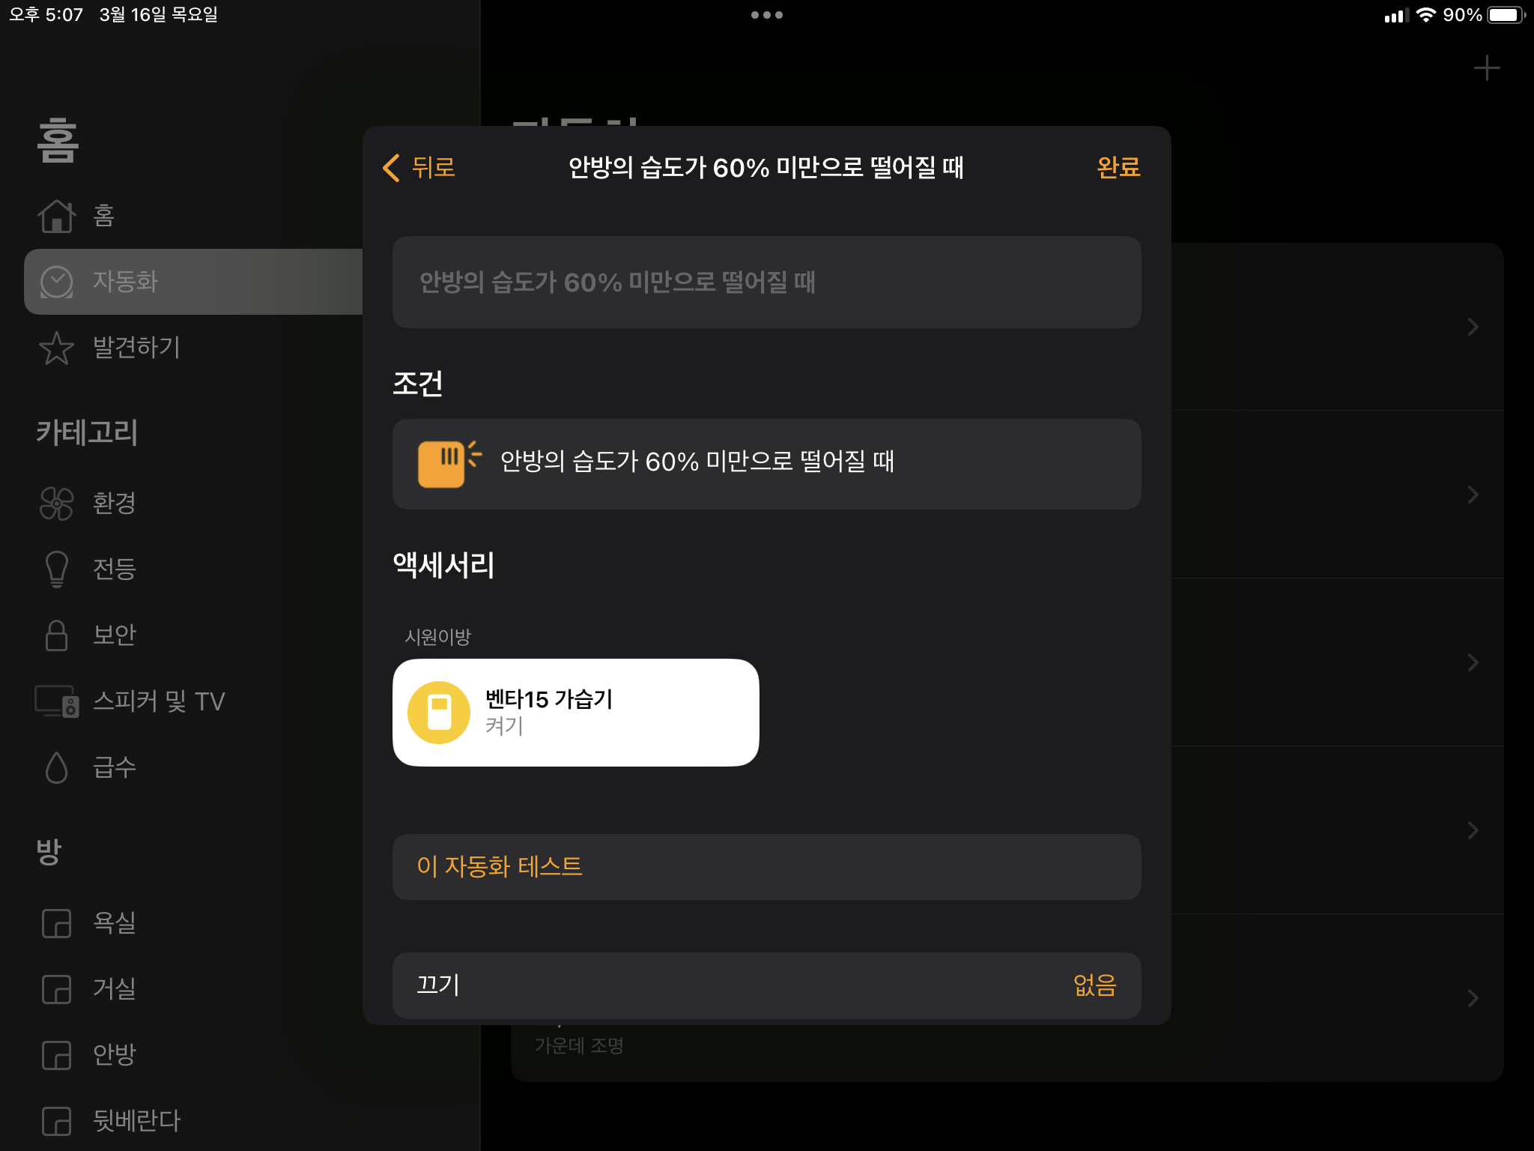Select the 자동화 clock icon

56,282
